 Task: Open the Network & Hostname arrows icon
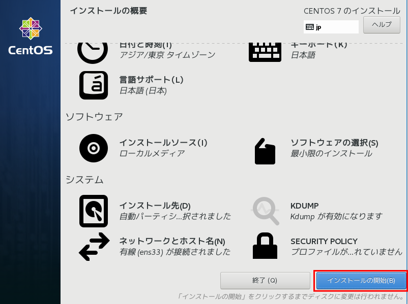tap(94, 247)
